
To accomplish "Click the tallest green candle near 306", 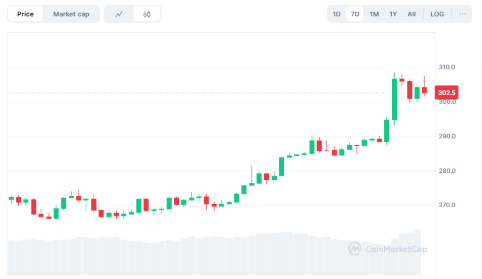I will click(394, 99).
